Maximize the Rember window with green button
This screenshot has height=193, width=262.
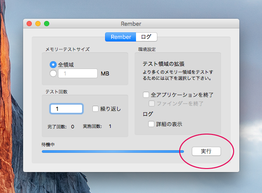[x=47, y=24]
